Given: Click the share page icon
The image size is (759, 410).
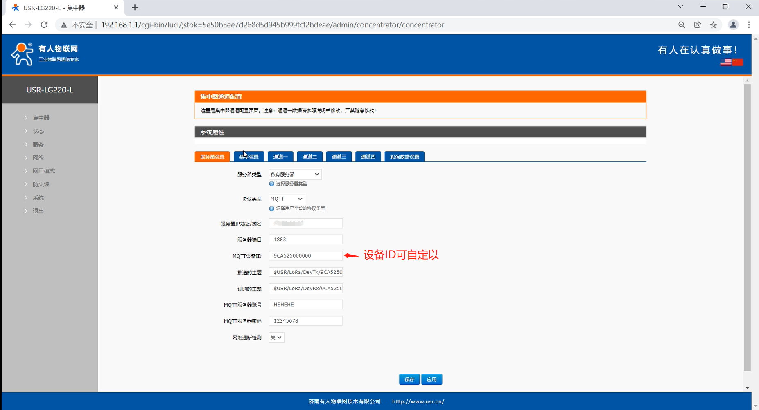Looking at the screenshot, I should pyautogui.click(x=698, y=25).
